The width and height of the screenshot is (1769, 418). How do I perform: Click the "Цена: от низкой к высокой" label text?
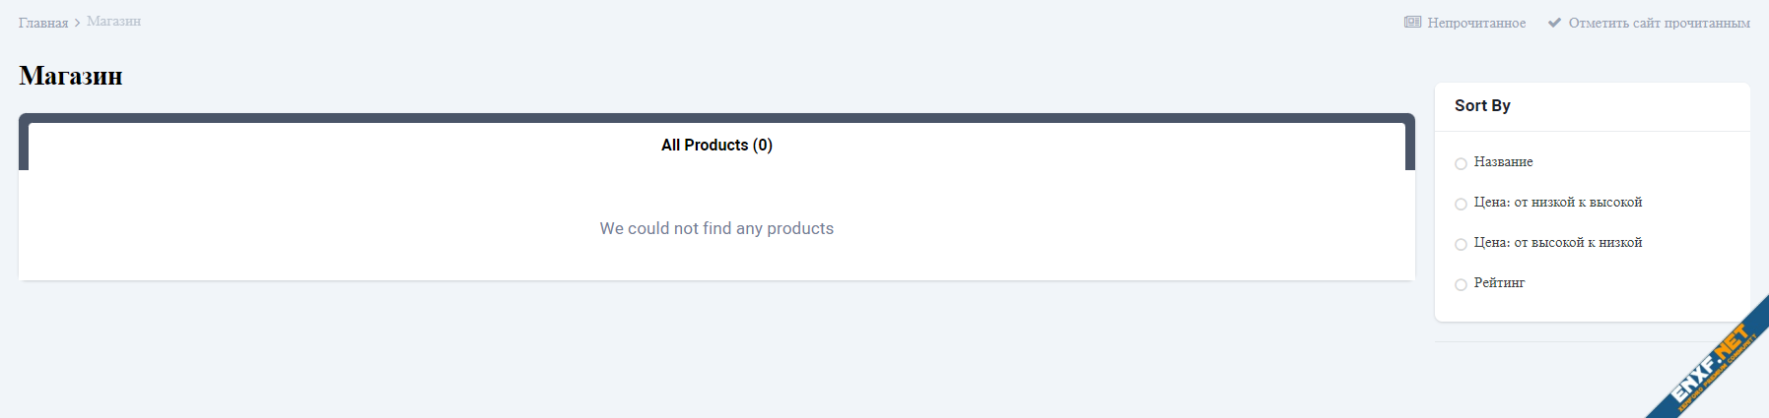pyautogui.click(x=1557, y=203)
